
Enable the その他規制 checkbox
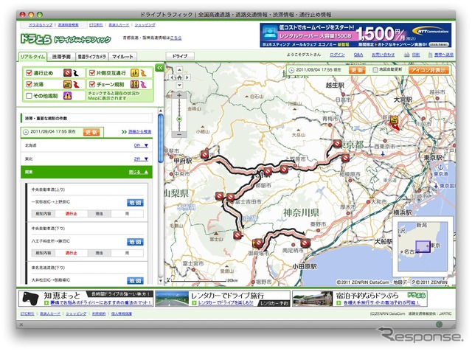[29, 96]
